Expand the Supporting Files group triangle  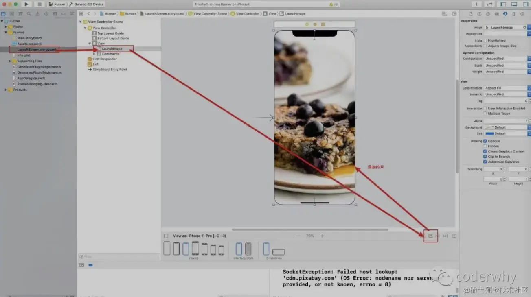click(9, 61)
